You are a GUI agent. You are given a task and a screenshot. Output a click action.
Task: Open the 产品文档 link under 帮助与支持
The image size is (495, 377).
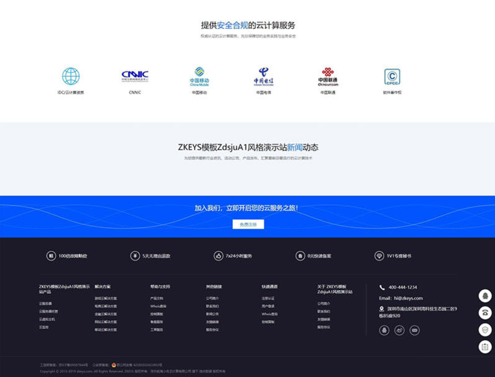(157, 298)
